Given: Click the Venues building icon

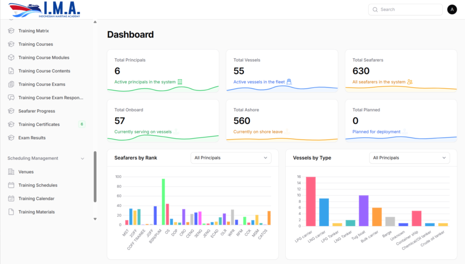Looking at the screenshot, I should [x=11, y=172].
